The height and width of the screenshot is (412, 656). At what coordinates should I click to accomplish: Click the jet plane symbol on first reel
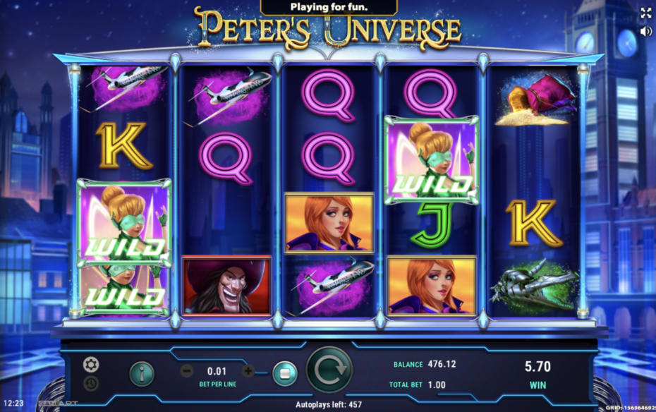[125, 89]
